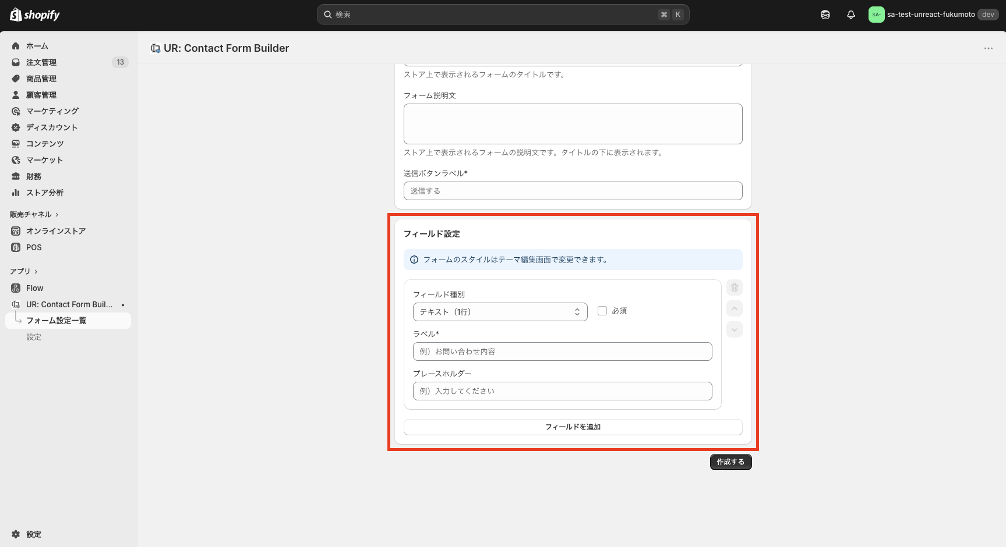Click the ディスカウント badge icon
This screenshot has width=1006, height=547.
coord(16,127)
